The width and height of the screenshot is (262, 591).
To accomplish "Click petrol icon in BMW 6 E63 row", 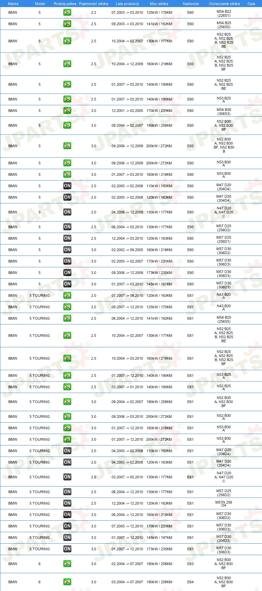I will [67, 564].
